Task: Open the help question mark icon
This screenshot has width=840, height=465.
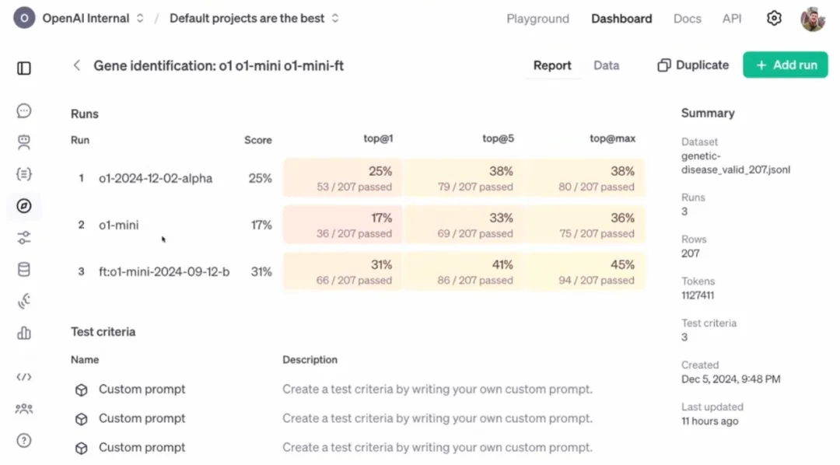Action: (24, 440)
